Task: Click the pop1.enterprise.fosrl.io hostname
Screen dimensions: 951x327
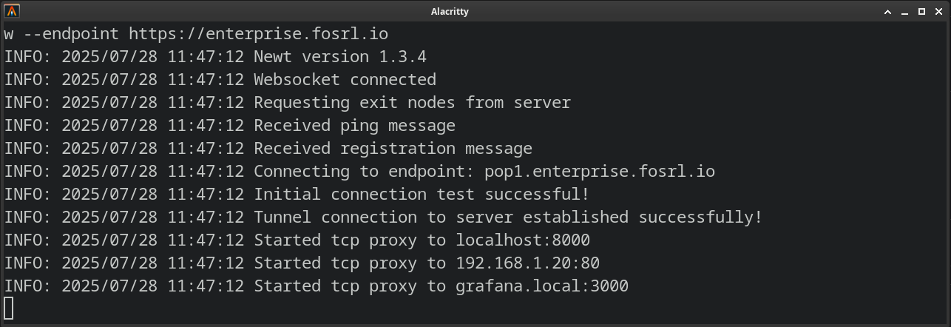Action: [x=600, y=172]
